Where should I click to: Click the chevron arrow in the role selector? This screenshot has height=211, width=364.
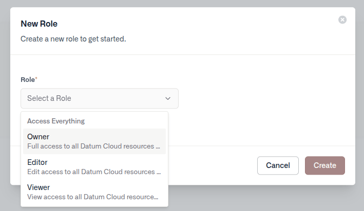pyautogui.click(x=167, y=98)
